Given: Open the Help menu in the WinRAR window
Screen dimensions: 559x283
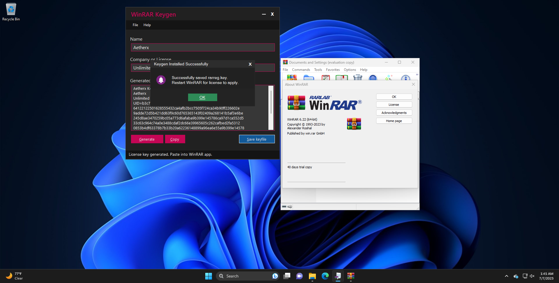Looking at the screenshot, I should (364, 70).
